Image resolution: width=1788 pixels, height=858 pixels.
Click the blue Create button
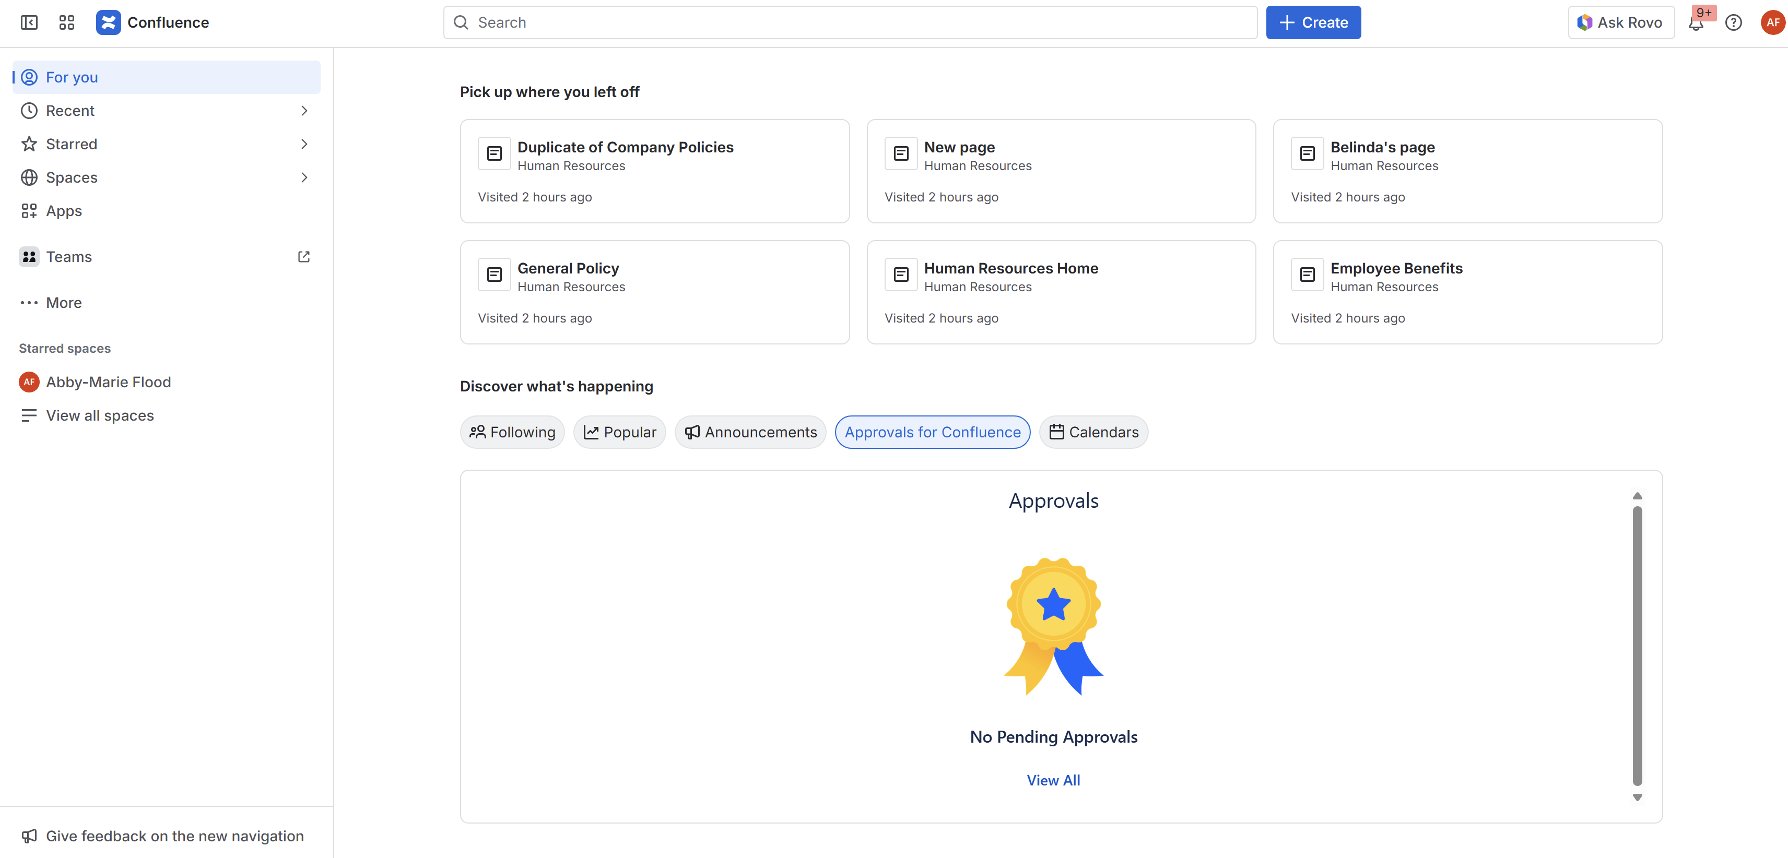[1313, 22]
